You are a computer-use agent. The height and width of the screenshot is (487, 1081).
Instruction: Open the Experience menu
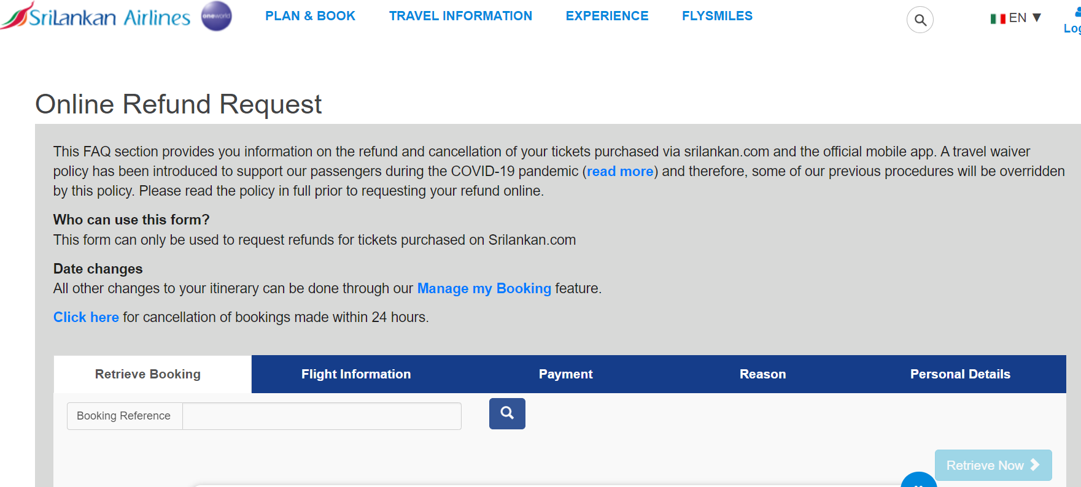pyautogui.click(x=607, y=16)
